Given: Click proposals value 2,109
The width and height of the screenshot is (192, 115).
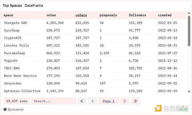Looking at the screenshot, I should (x=104, y=53).
